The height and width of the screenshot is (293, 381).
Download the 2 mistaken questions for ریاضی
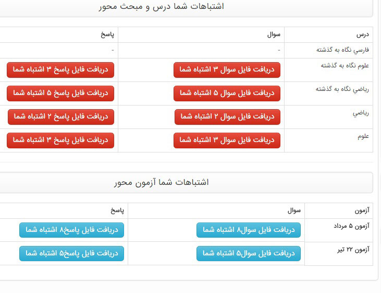click(227, 117)
